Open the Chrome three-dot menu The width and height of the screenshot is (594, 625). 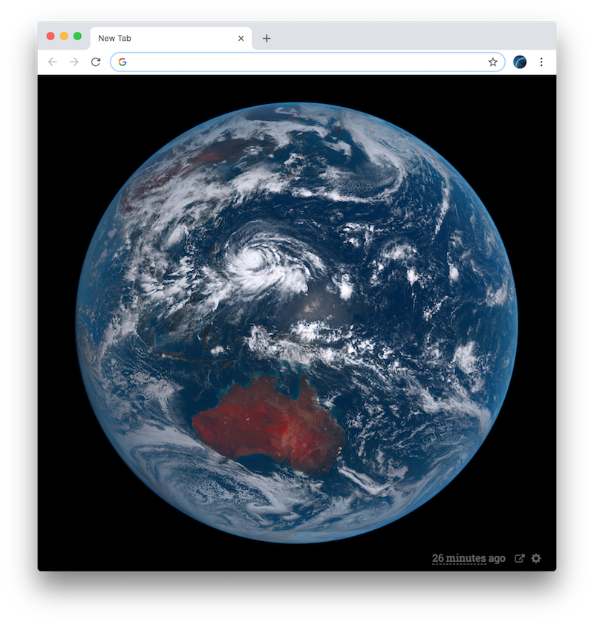coord(541,62)
